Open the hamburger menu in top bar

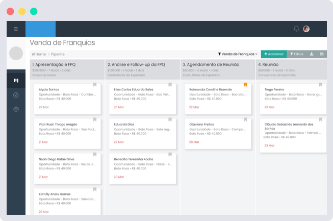click(16, 29)
